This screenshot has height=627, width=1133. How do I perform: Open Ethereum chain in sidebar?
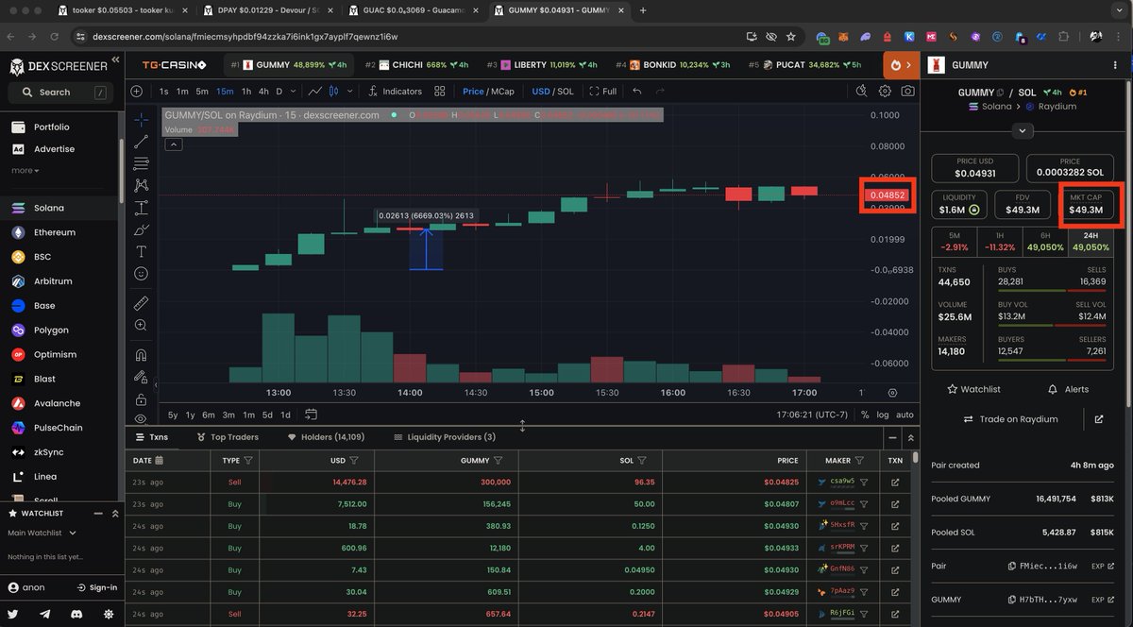point(57,232)
